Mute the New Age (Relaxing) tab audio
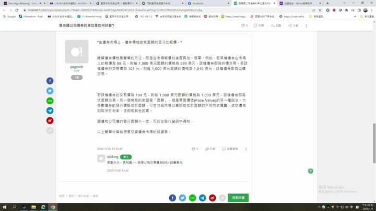 click(40, 3)
